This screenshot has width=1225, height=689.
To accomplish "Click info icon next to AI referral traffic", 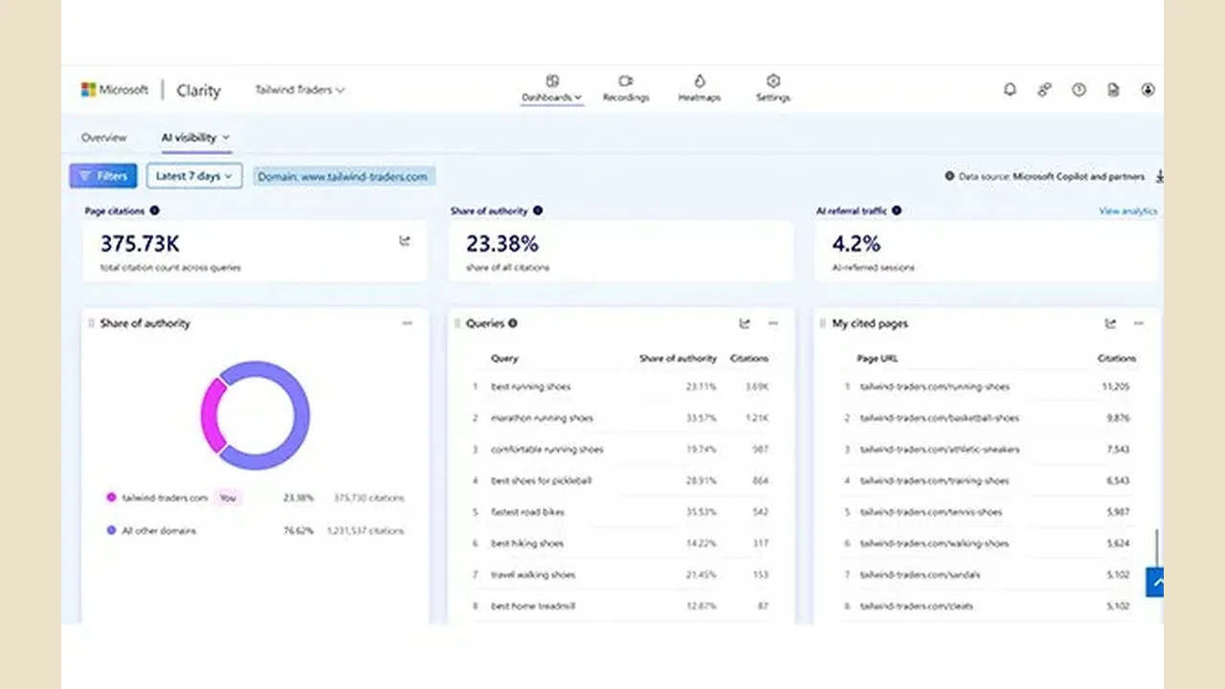I will (x=896, y=211).
